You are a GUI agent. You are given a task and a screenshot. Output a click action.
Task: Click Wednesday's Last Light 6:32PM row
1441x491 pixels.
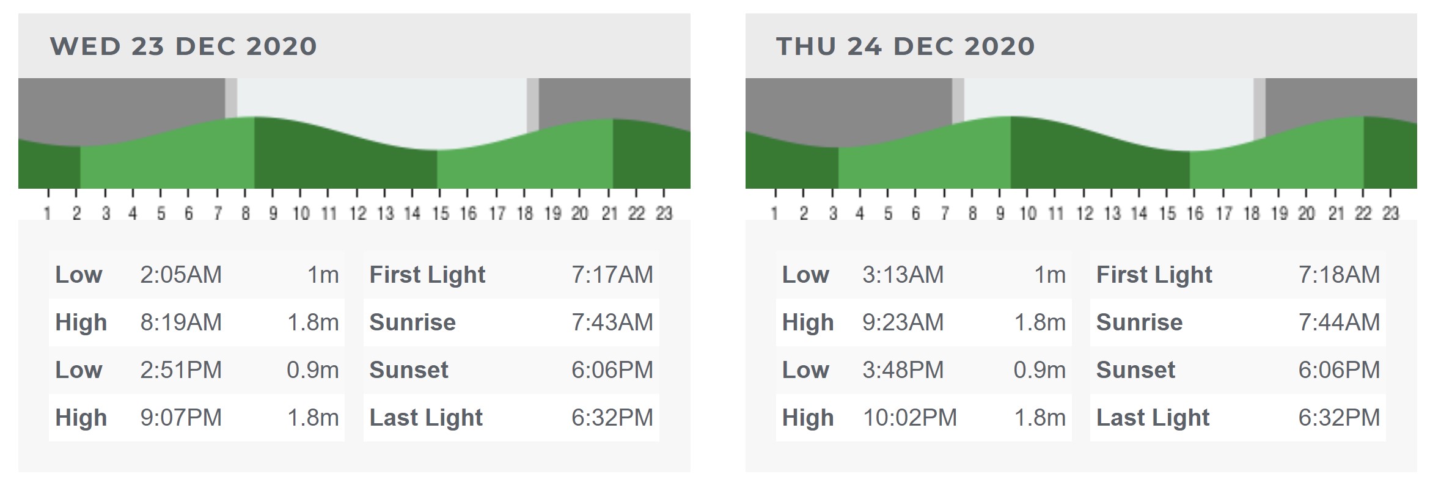512,418
